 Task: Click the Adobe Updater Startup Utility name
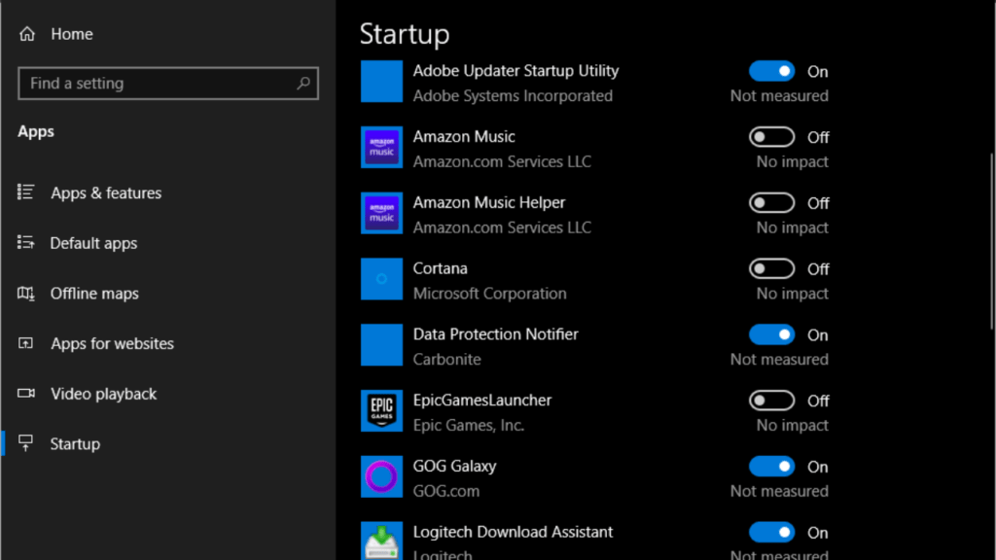click(x=516, y=70)
